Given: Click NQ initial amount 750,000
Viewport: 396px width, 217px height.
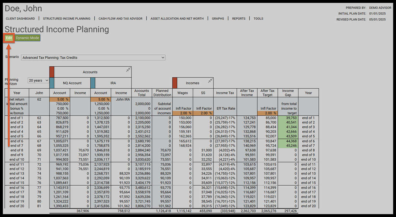Looking at the screenshot, I should coord(61,104).
